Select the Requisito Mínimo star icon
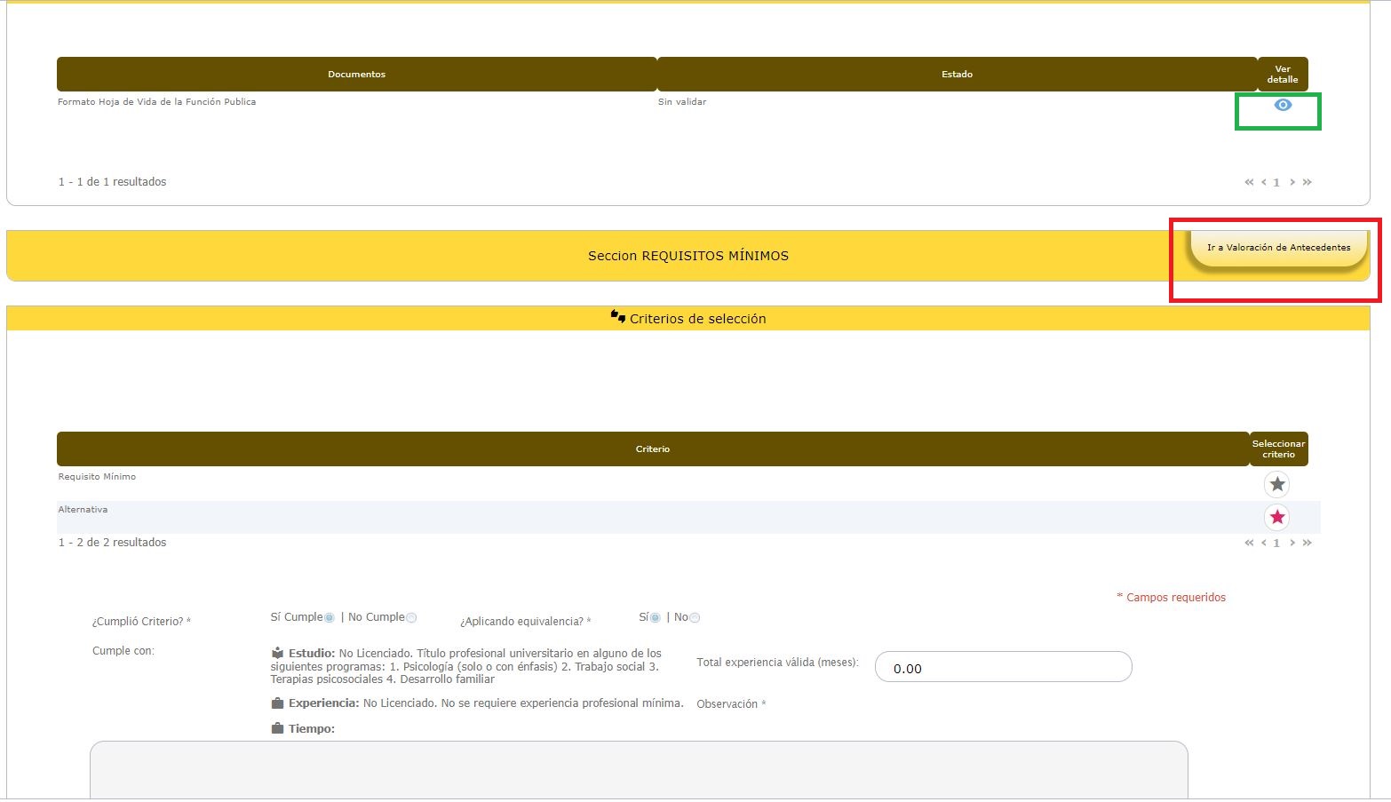 (1276, 484)
